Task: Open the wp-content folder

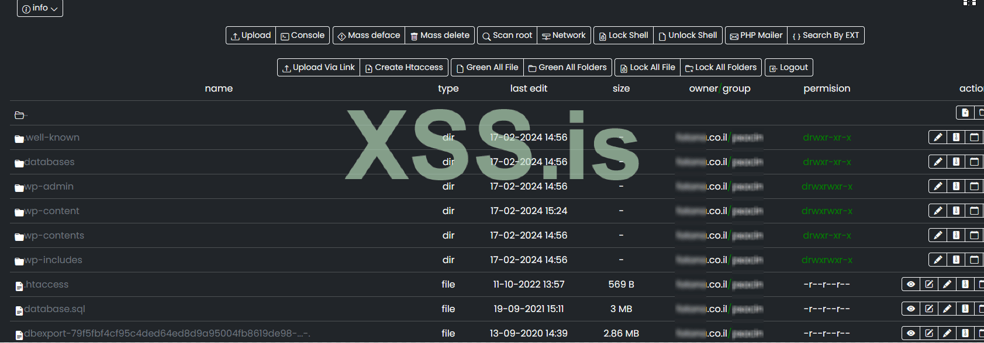Action: (x=51, y=211)
